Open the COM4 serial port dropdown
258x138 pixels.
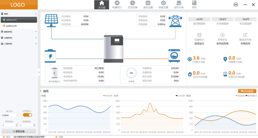click(x=10, y=115)
